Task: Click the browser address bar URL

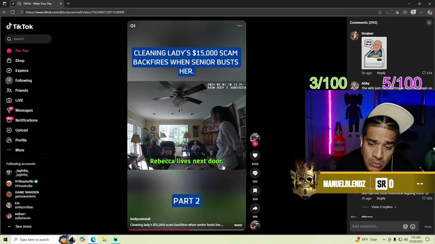Action: (75, 12)
